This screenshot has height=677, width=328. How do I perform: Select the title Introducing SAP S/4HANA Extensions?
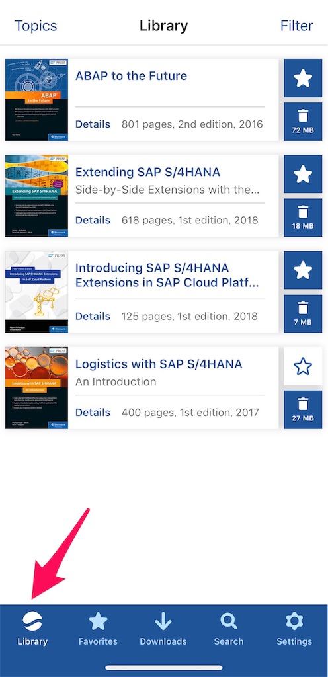coord(167,275)
